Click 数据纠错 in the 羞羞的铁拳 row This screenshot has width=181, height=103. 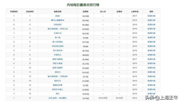[151, 85]
